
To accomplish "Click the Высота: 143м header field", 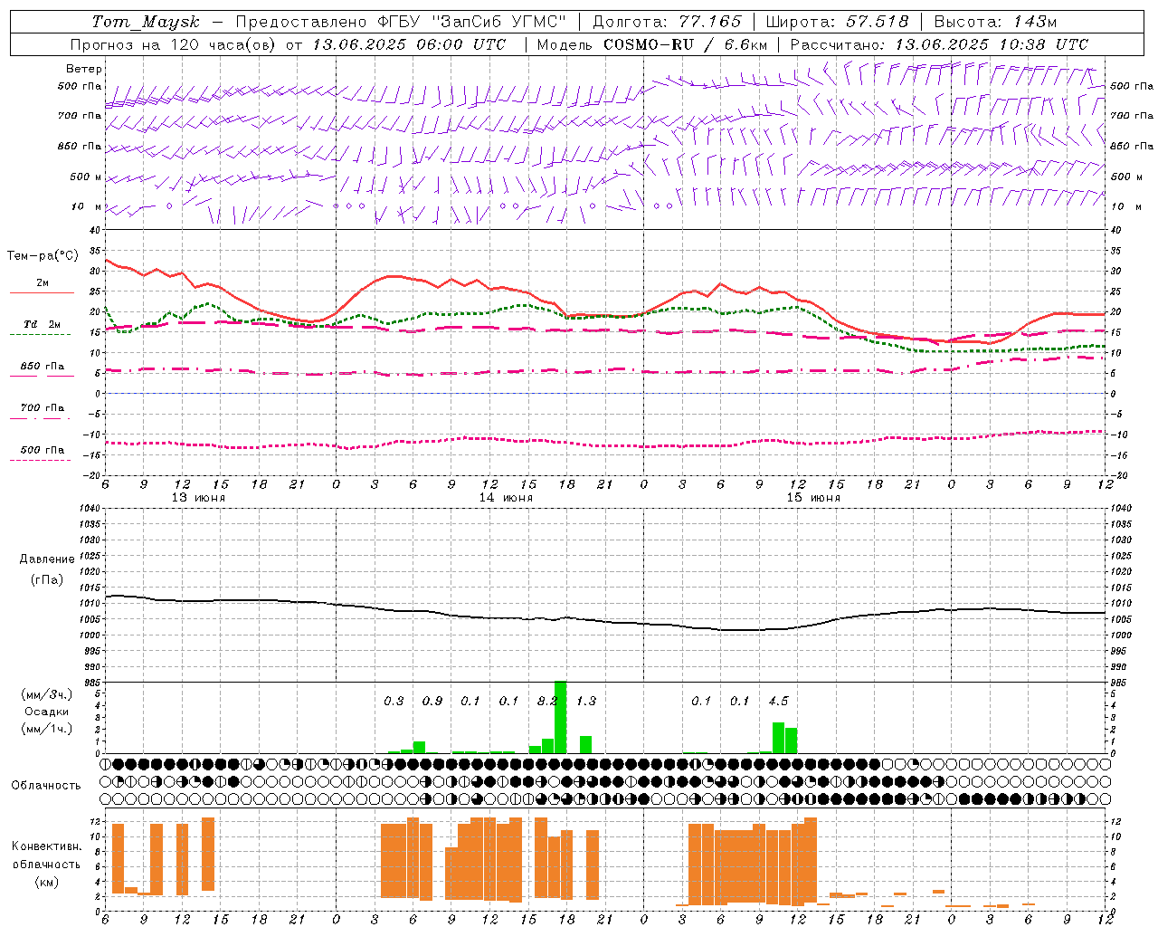I will 995,22.
